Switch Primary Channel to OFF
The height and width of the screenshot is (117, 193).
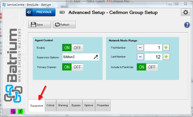tap(77, 67)
